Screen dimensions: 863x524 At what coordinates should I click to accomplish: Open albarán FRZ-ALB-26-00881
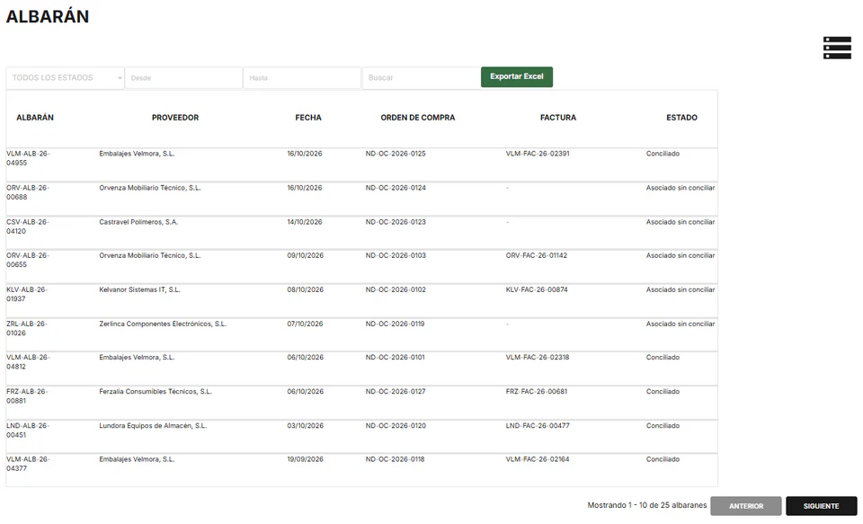(28, 396)
